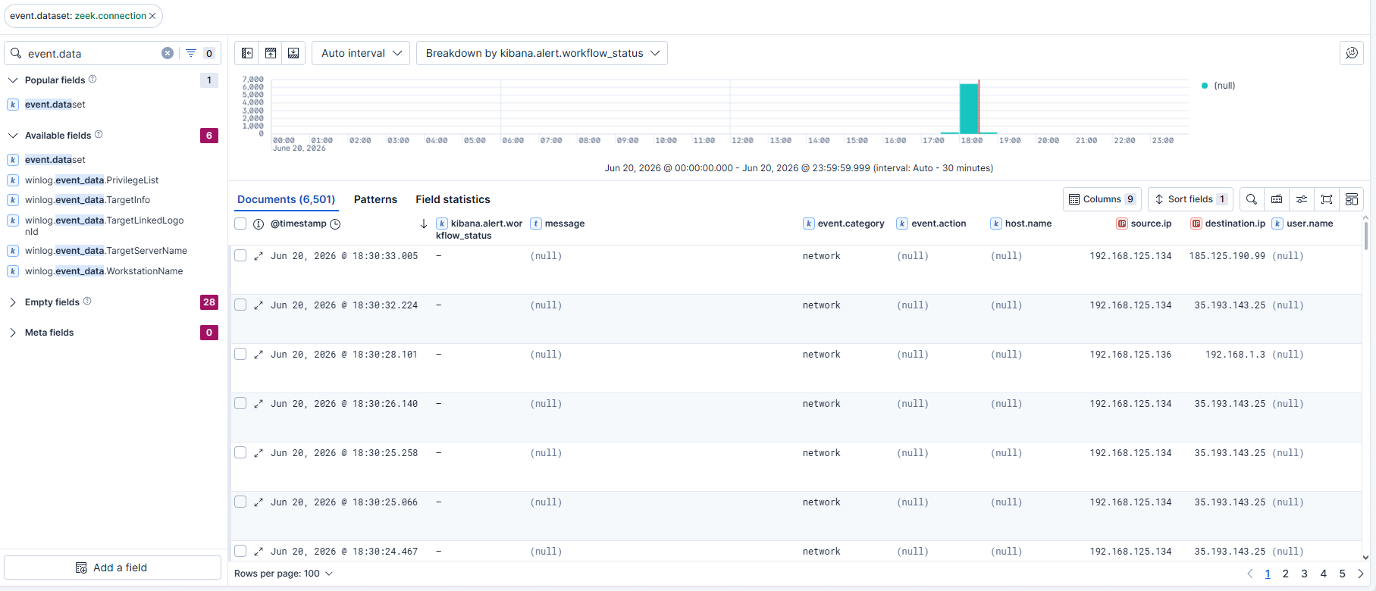
Task: Click the Add a field button
Action: pos(112,568)
